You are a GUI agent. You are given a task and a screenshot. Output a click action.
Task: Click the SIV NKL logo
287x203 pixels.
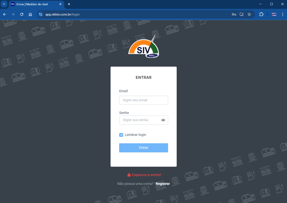[x=144, y=47]
